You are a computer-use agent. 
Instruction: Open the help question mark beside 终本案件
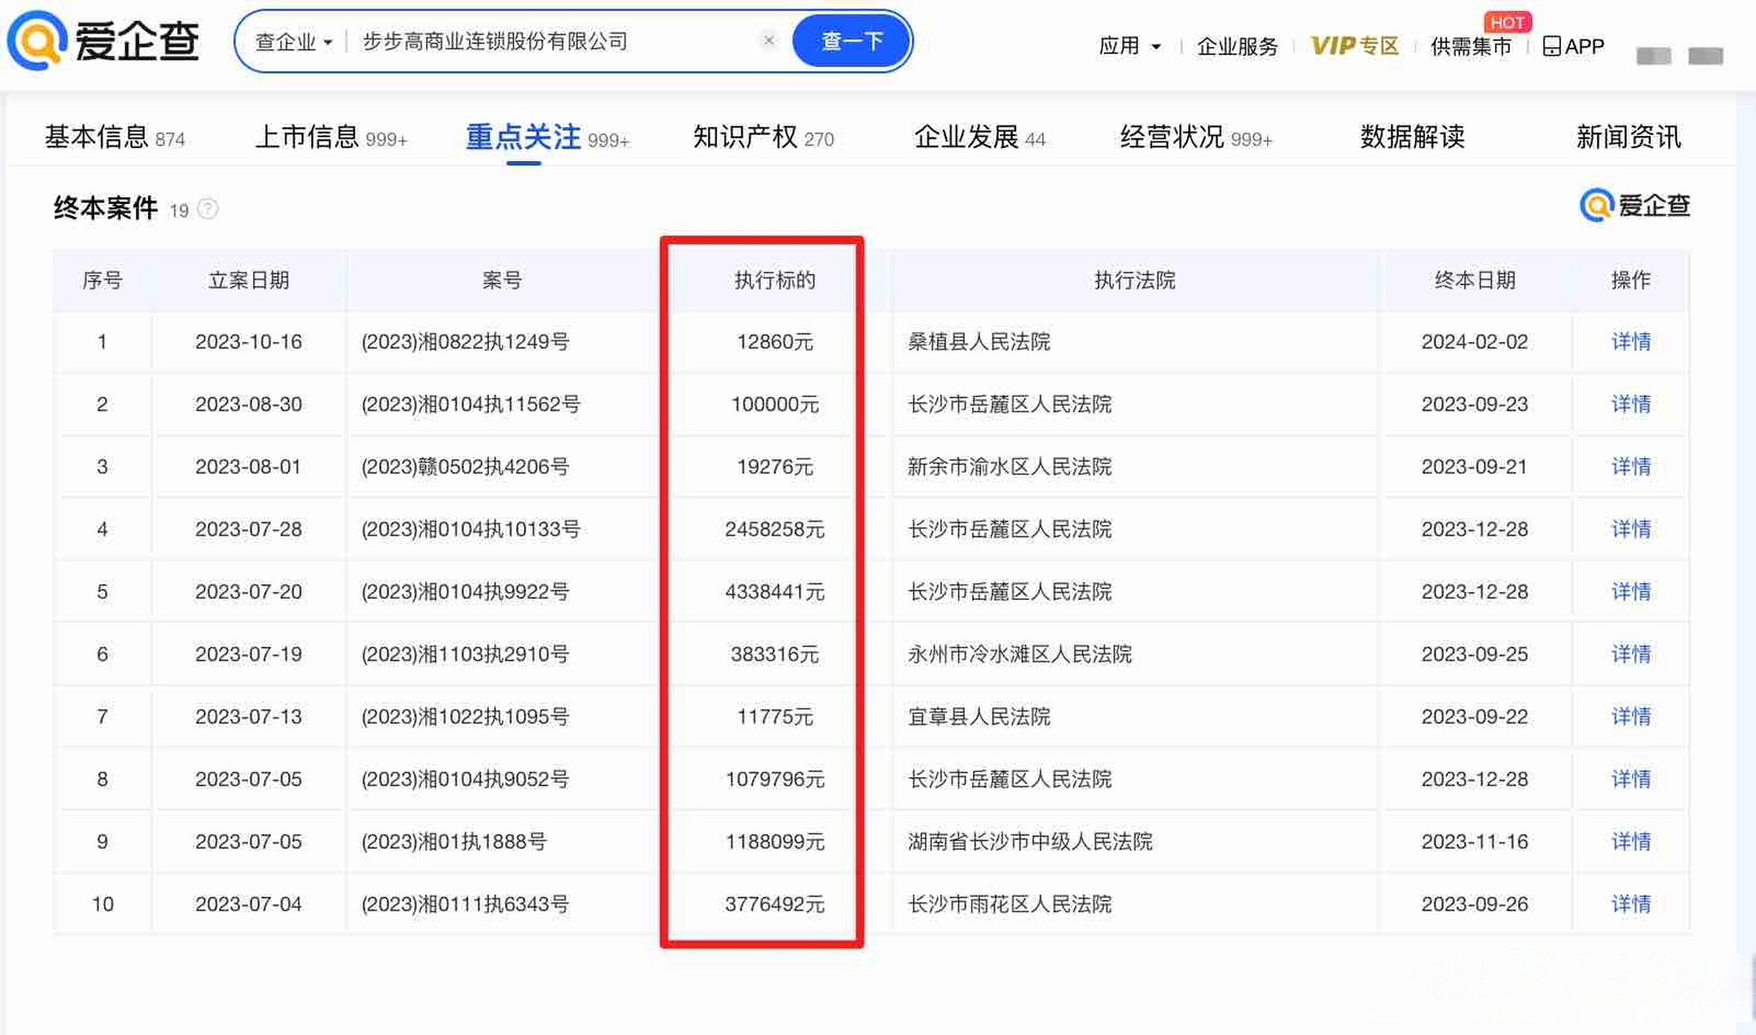208,209
